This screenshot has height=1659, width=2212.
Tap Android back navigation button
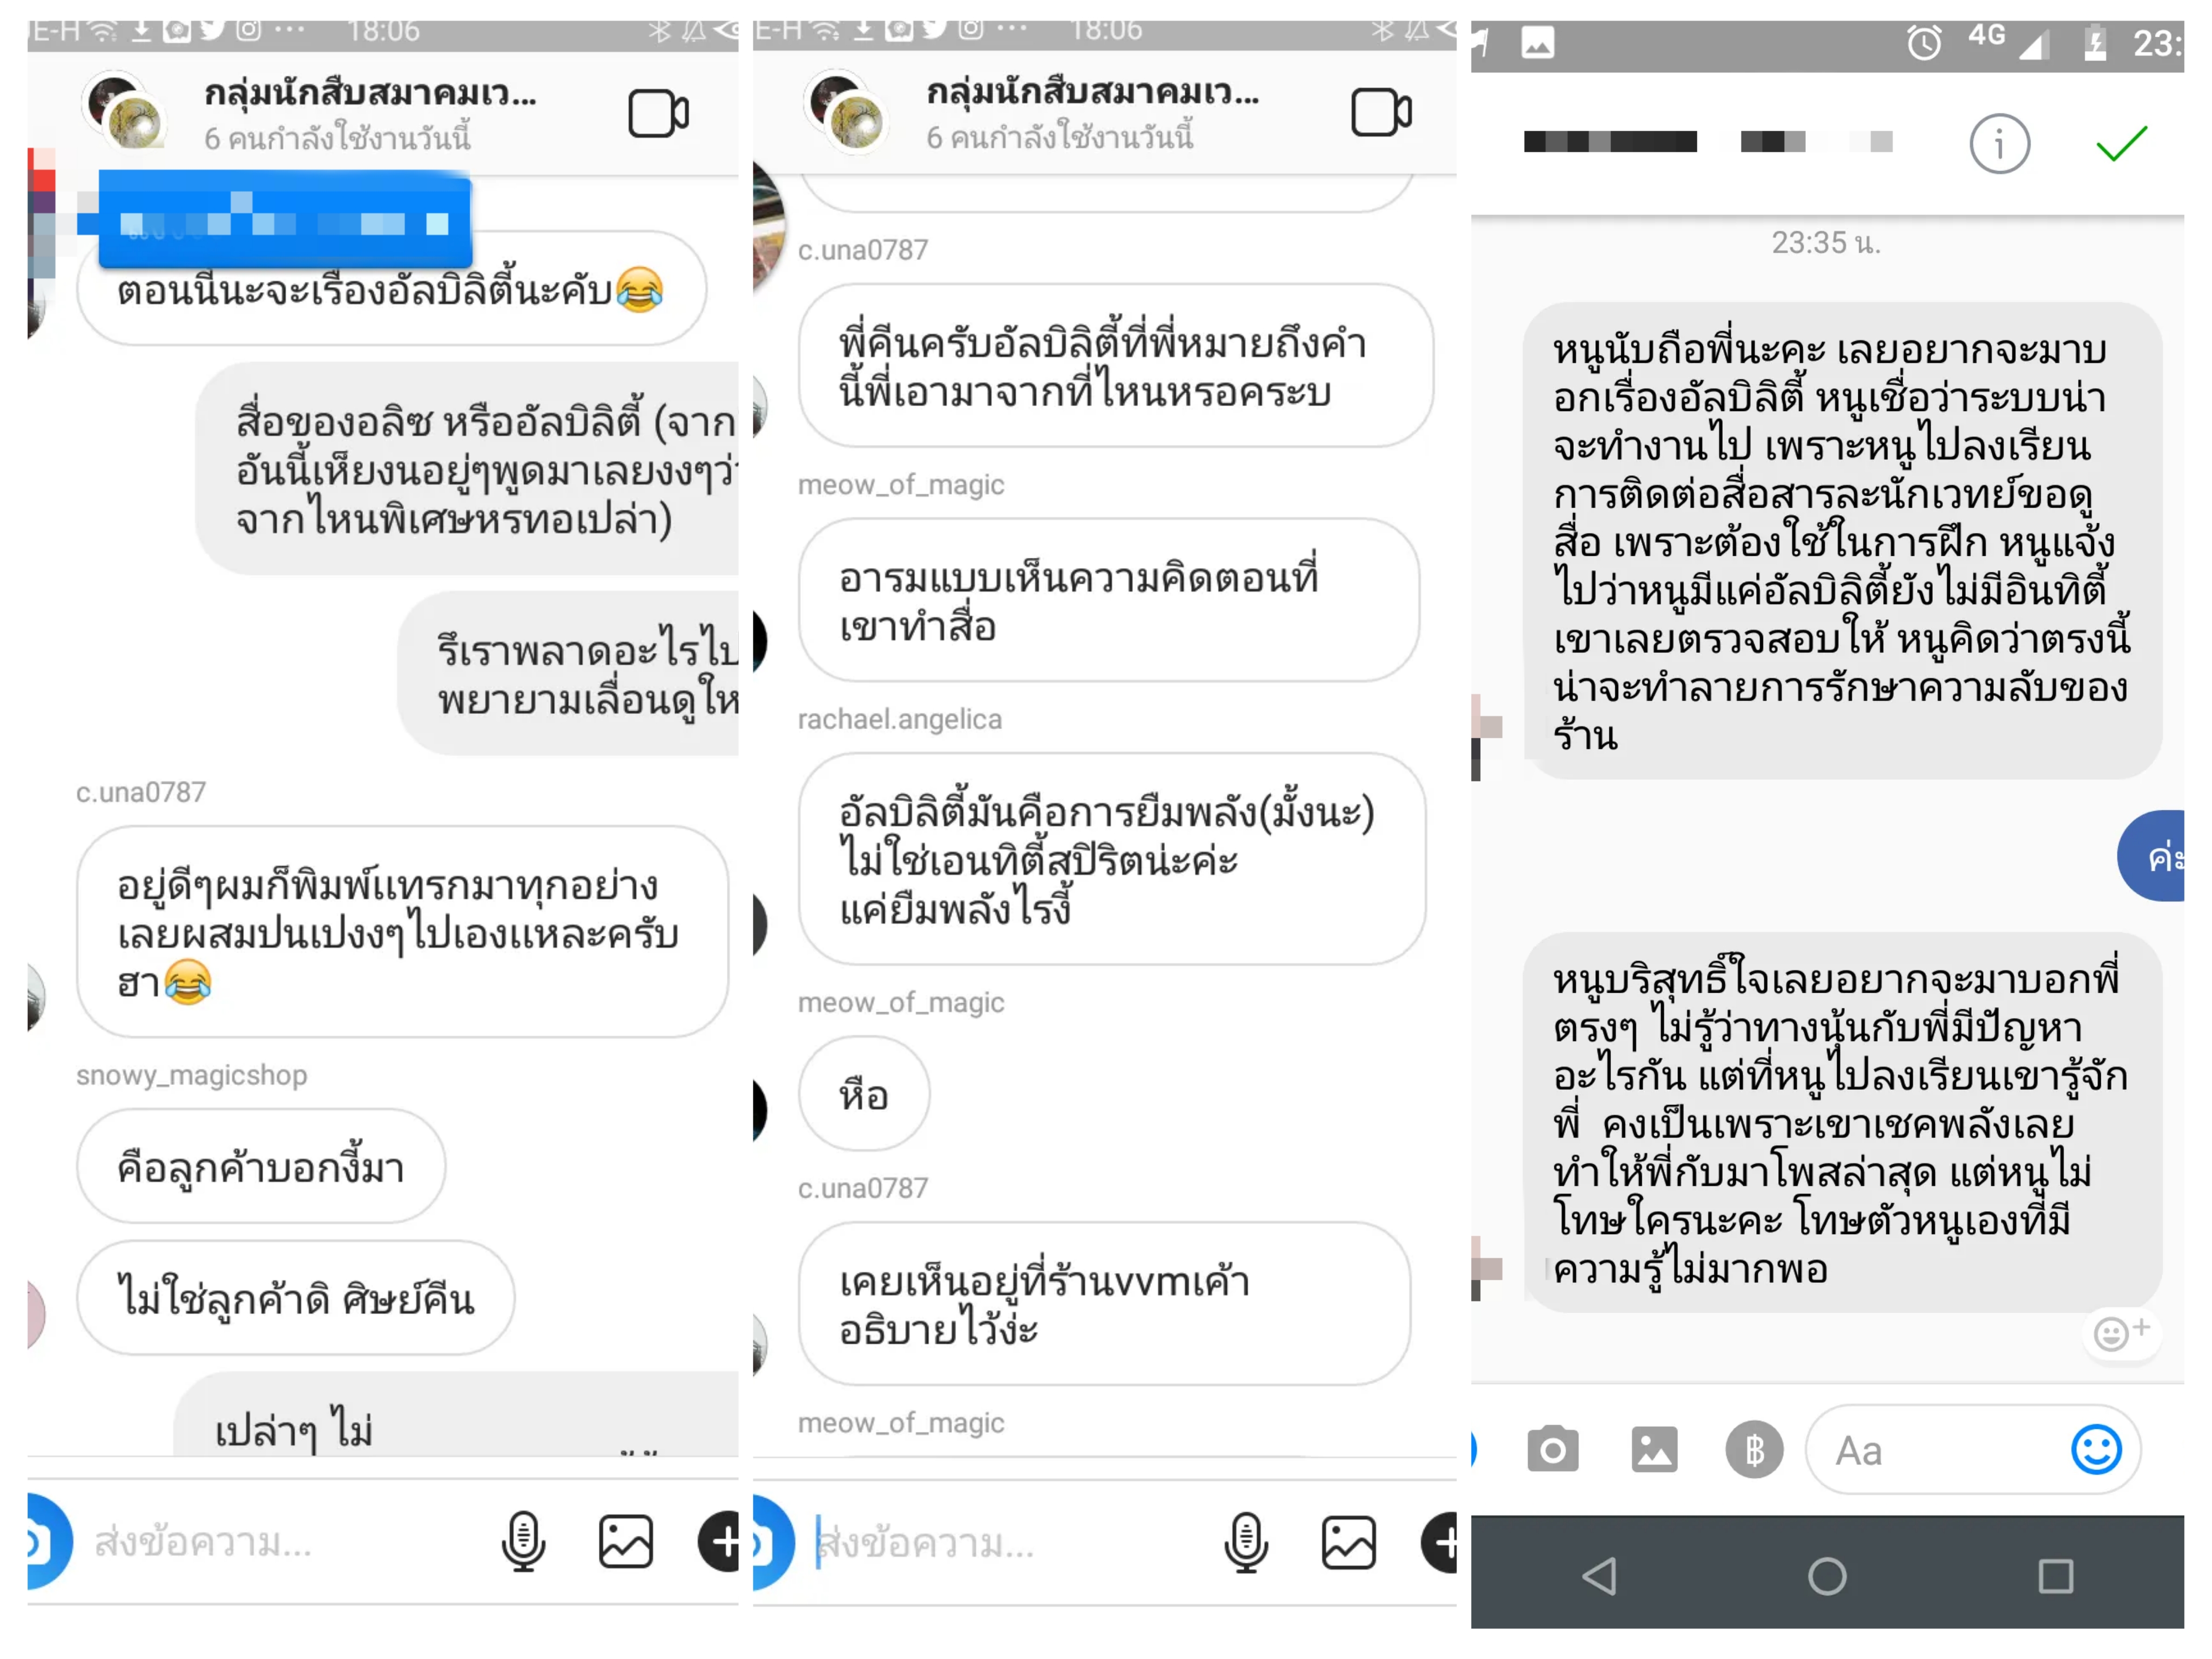[x=1599, y=1576]
